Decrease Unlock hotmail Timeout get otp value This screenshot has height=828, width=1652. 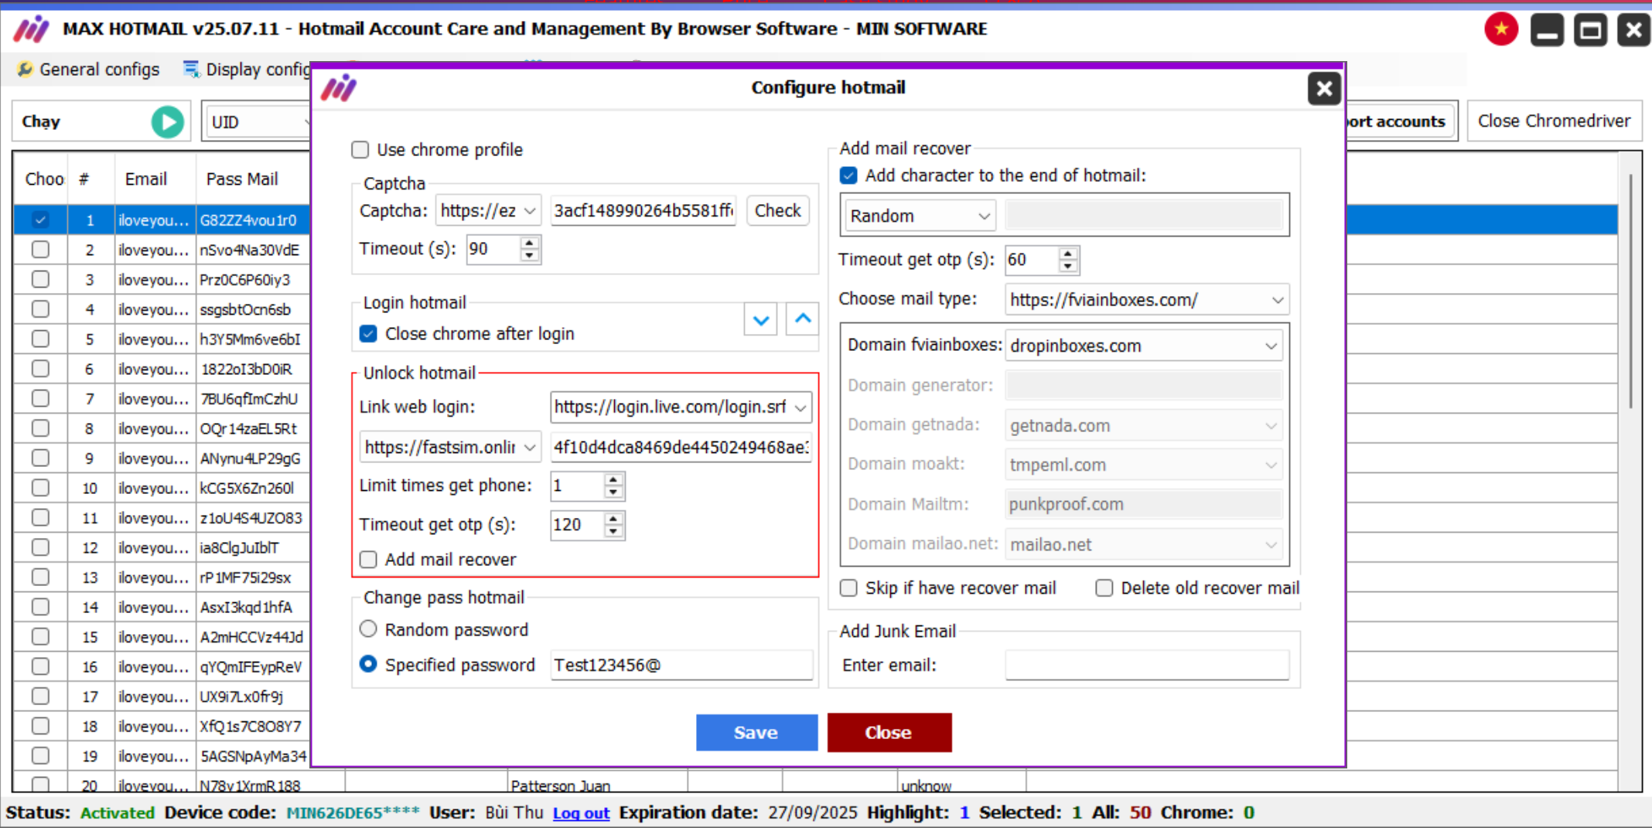coord(613,531)
